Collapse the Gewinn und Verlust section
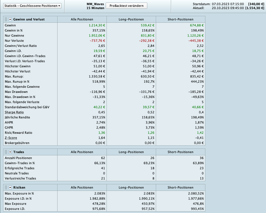This screenshot has height=213, width=266. (10, 19)
